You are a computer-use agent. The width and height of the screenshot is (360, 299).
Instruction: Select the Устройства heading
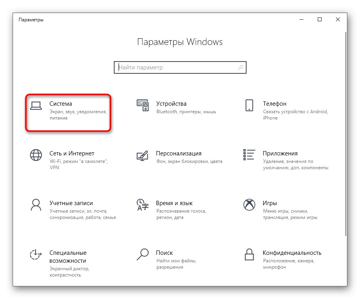pos(171,104)
